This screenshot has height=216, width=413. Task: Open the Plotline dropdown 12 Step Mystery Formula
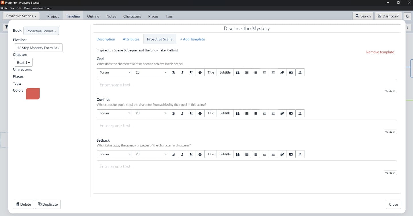(38, 48)
